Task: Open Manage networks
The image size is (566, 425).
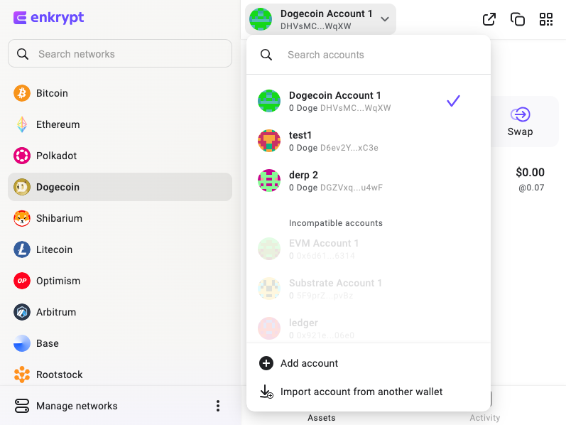Action: (77, 406)
